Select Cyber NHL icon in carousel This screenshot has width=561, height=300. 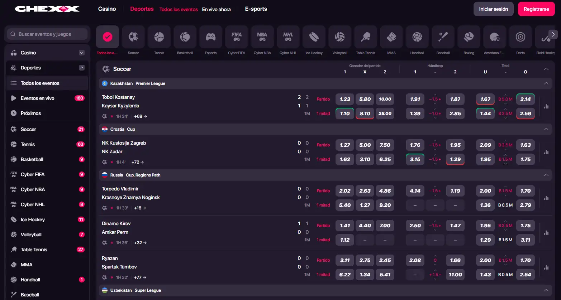pos(288,37)
